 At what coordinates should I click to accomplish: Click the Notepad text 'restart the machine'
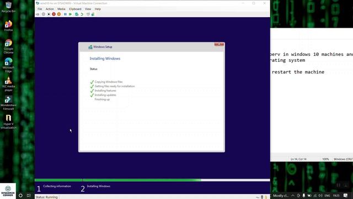298,72
